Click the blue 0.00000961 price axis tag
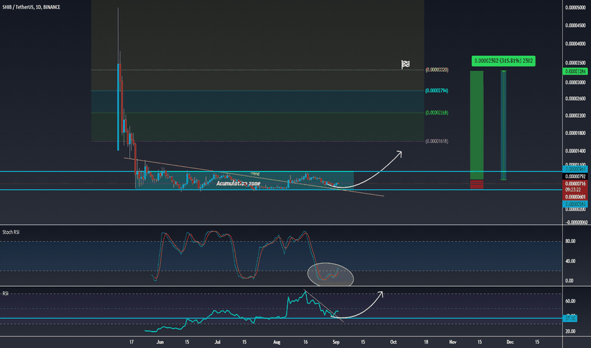Viewport: 591px width, 348px height. tap(575, 170)
